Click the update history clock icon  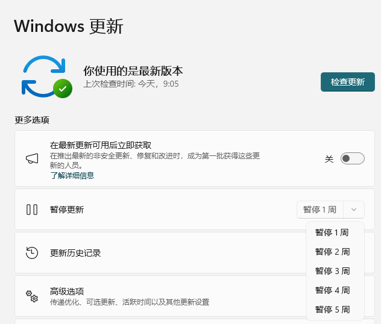click(x=32, y=253)
